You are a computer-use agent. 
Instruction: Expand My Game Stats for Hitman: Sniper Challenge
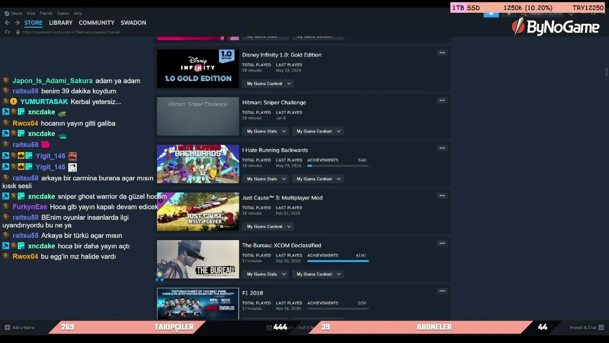point(266,131)
